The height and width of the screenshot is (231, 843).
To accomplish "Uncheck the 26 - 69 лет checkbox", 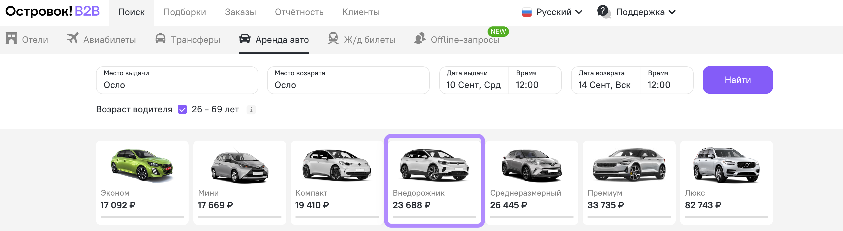I will (182, 109).
